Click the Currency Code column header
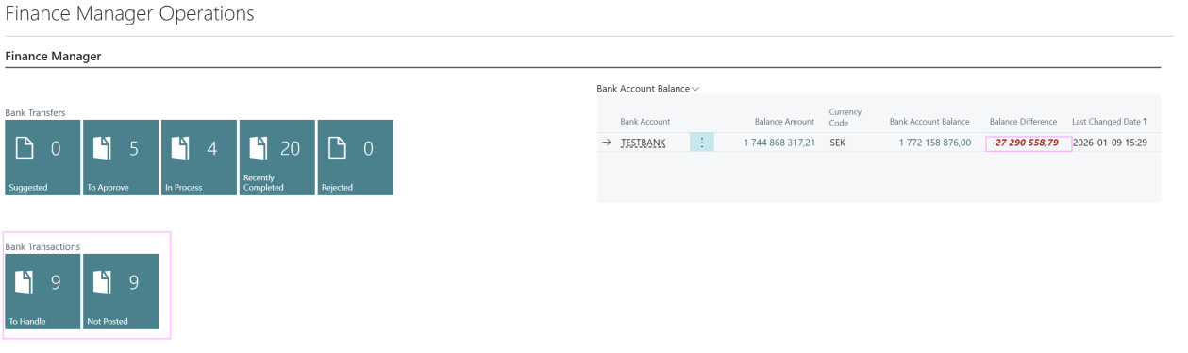This screenshot has height=353, width=1188. coord(845,117)
